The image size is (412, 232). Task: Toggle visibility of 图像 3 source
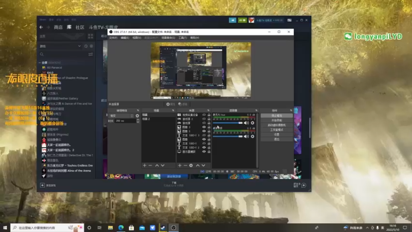pos(204,127)
